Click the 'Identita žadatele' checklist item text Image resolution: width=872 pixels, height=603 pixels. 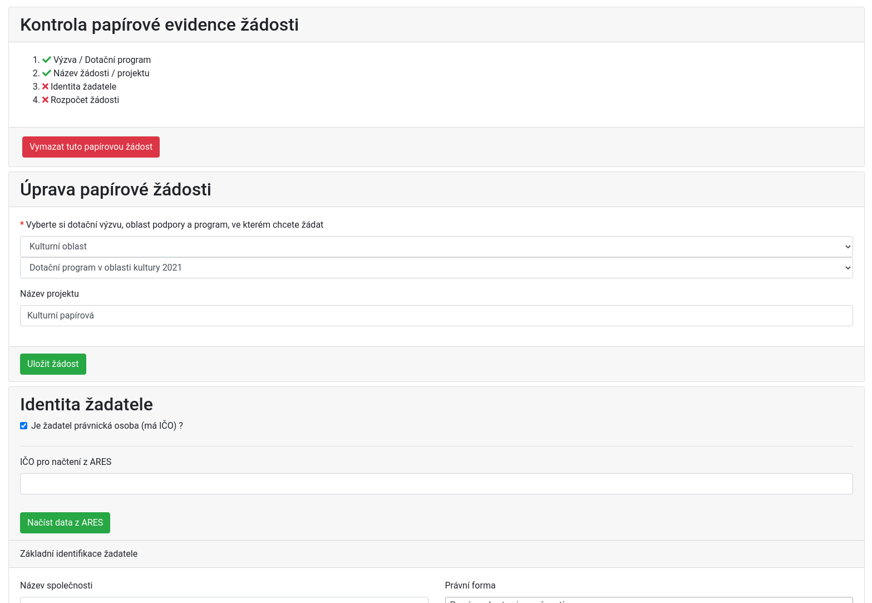83,87
